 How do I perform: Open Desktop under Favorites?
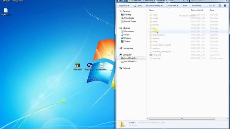[128, 15]
